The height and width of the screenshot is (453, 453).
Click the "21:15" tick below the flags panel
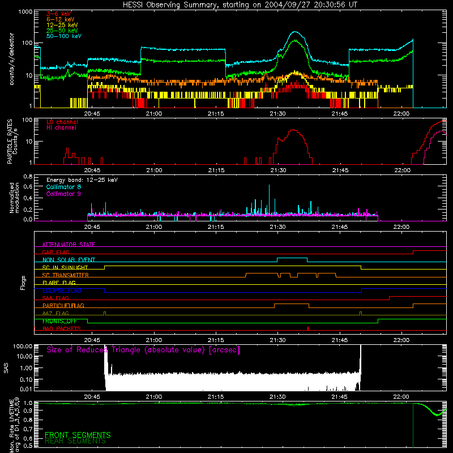click(x=216, y=340)
